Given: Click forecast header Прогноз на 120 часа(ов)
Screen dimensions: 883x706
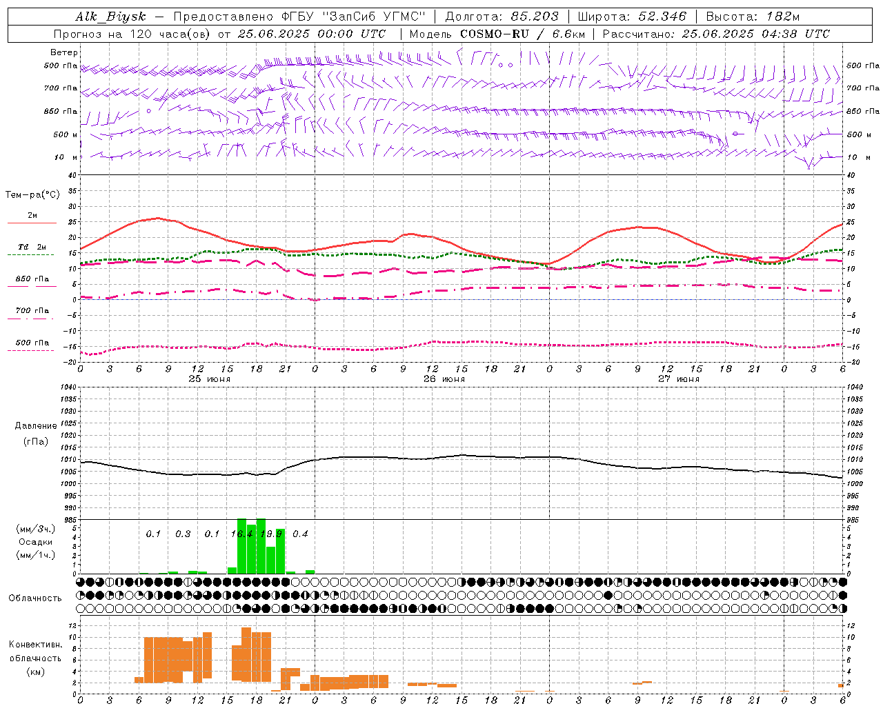Looking at the screenshot, I should pos(132,34).
